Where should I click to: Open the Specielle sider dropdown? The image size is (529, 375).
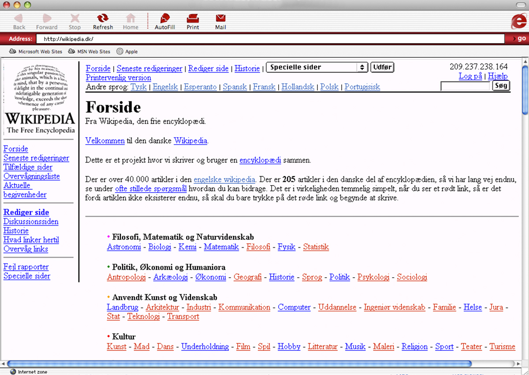tap(317, 67)
